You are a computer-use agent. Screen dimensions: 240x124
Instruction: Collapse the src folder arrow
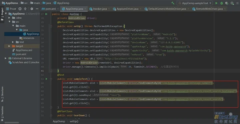tap(9, 22)
